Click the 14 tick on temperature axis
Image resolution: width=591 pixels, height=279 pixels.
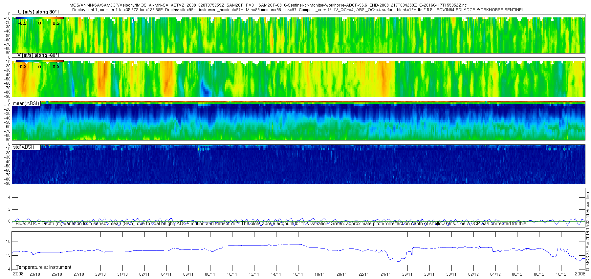[x=8, y=269]
